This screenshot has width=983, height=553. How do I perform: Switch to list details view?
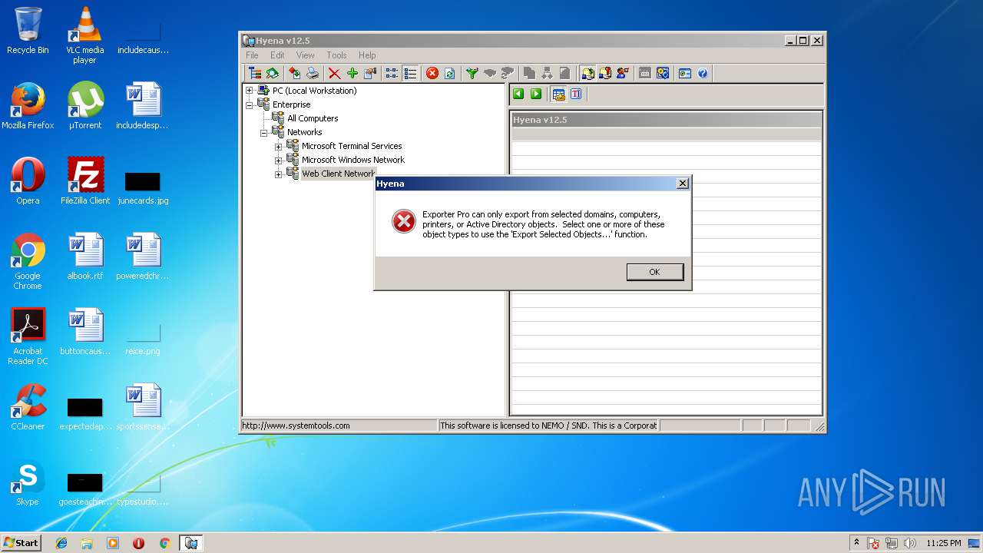[x=411, y=74]
